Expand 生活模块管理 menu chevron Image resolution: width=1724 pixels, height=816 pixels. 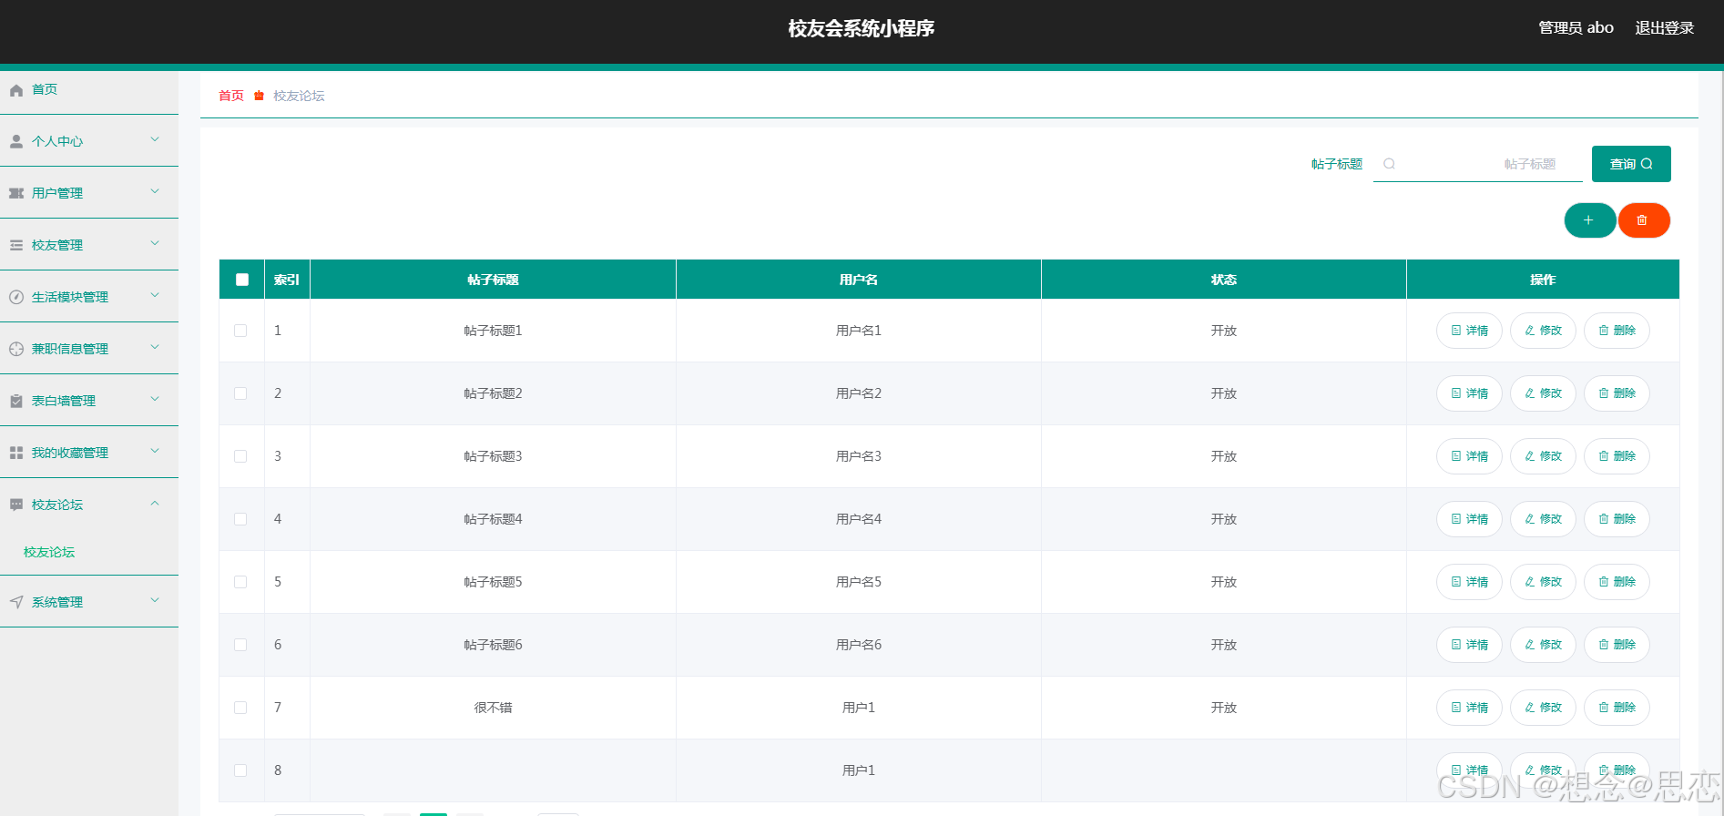(155, 295)
